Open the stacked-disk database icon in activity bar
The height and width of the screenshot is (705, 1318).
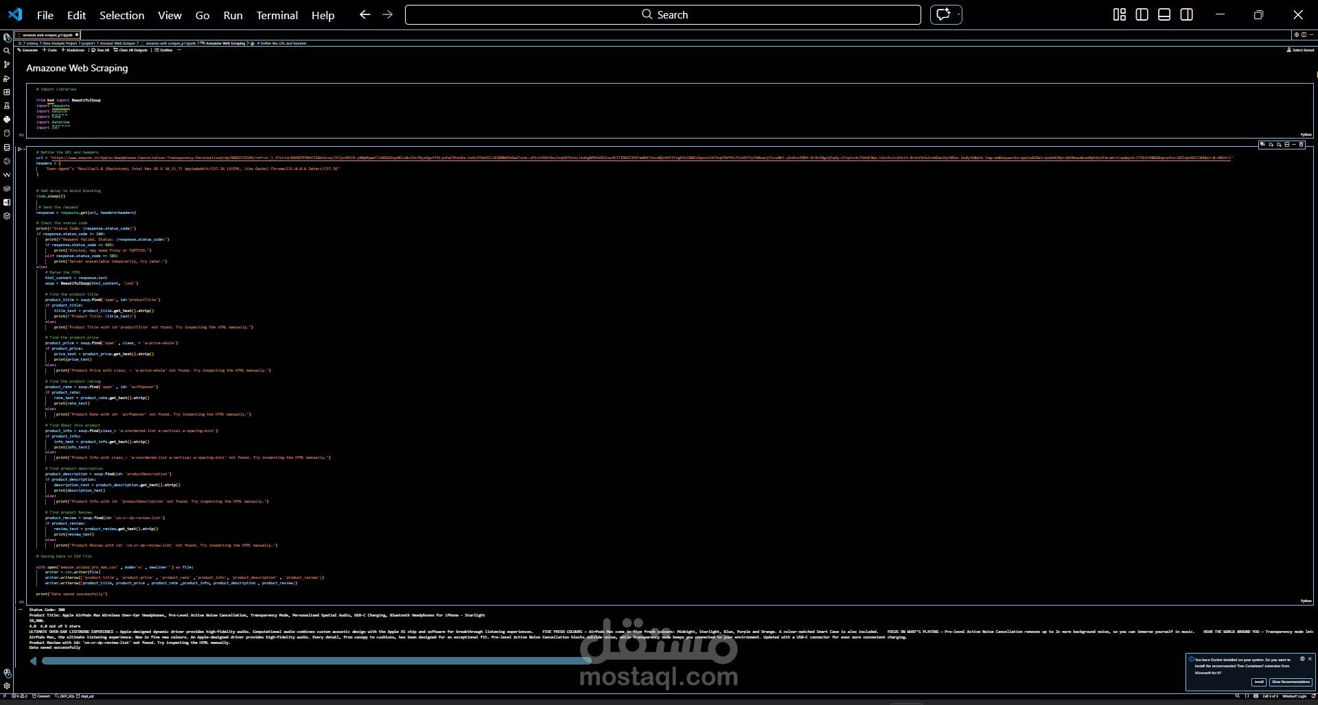coord(7,147)
